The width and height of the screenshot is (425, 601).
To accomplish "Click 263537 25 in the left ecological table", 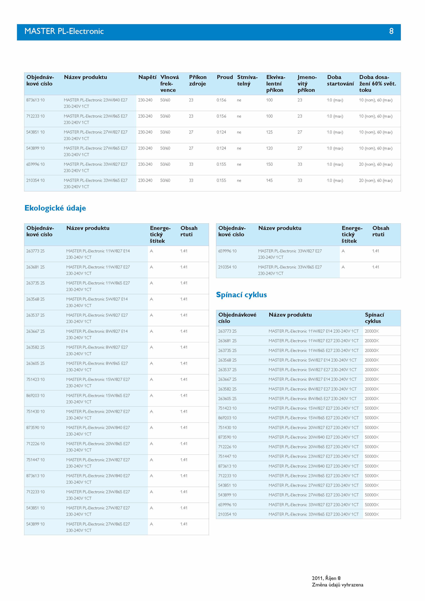I will click(35, 315).
